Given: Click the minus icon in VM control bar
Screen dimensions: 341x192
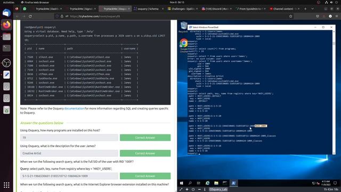Looking at the screenshot, I should (199, 189).
